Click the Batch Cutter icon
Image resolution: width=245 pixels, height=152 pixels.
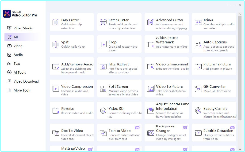(103, 22)
